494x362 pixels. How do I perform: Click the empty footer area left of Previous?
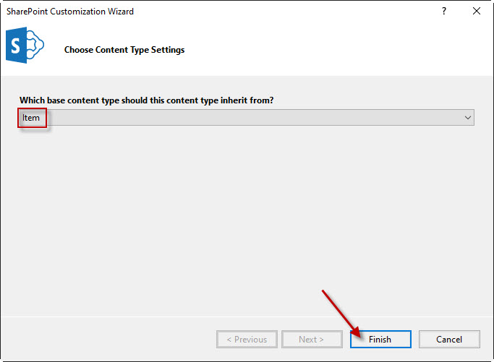click(108, 340)
